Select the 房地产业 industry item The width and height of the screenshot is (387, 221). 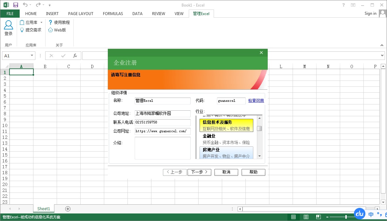pyautogui.click(x=226, y=153)
